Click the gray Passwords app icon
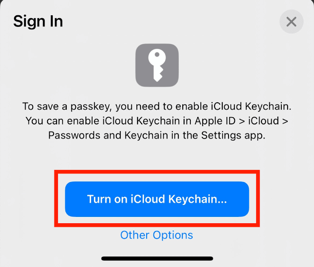Screen dimensions: 314x267 coord(157,65)
